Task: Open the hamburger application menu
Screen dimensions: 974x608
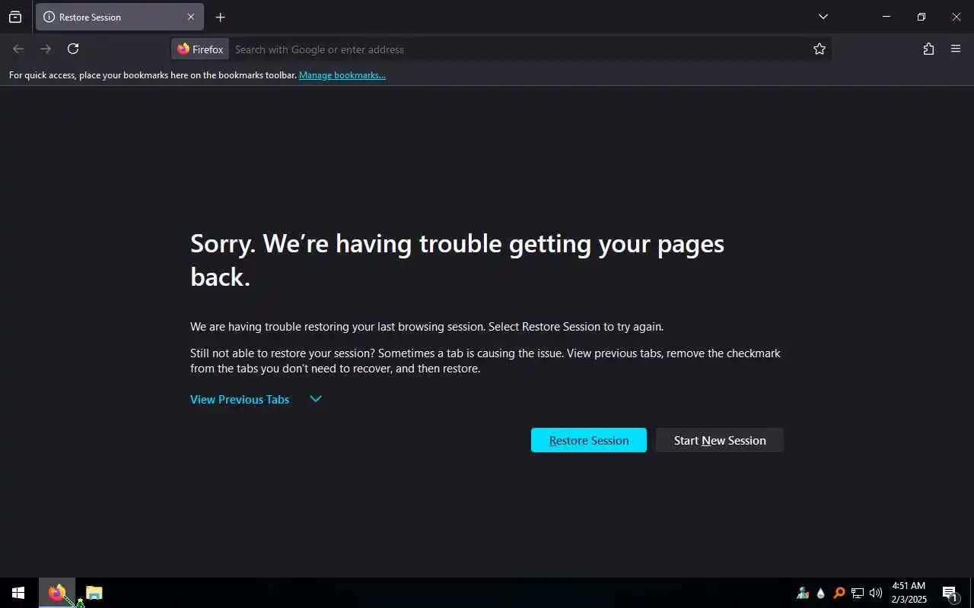Action: [956, 49]
